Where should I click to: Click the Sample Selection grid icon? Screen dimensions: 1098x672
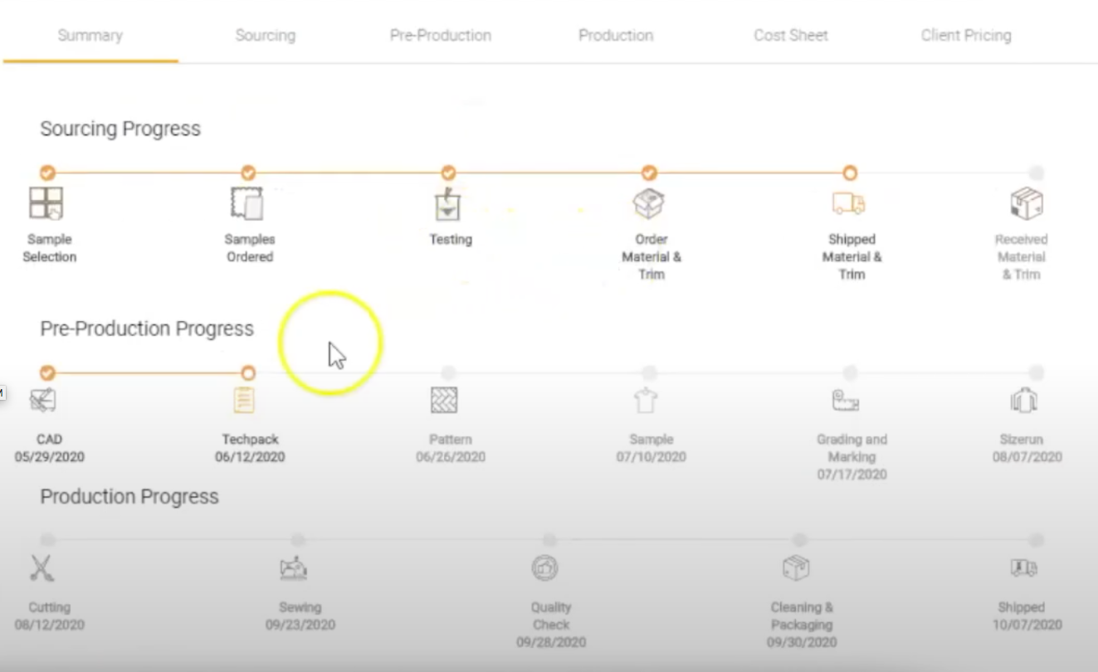(x=46, y=203)
